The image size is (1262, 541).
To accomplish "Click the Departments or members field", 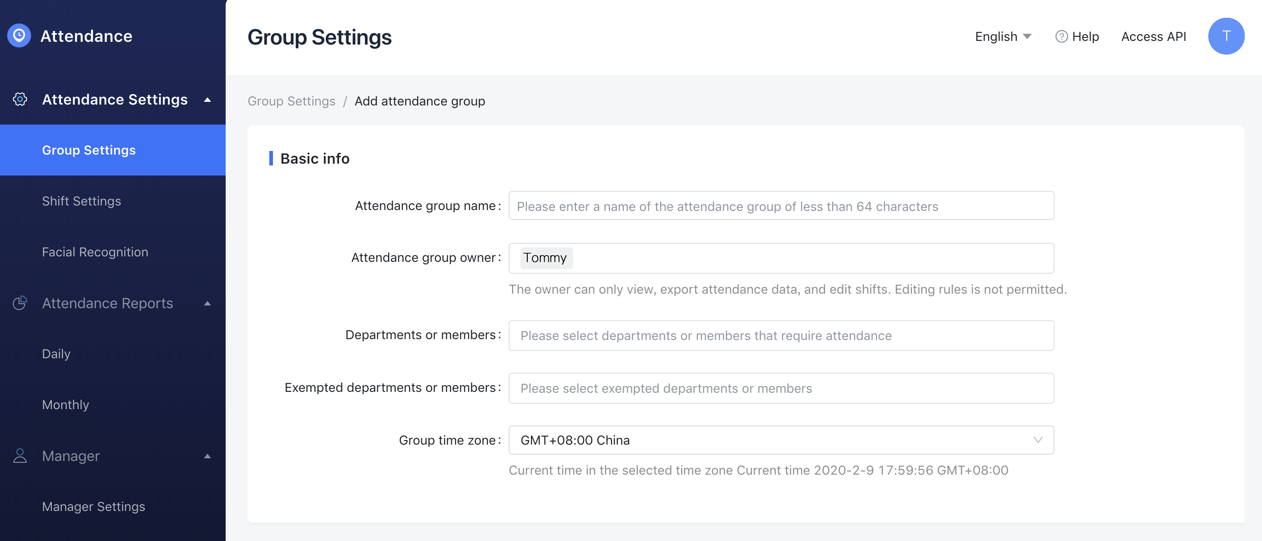I will pos(781,336).
